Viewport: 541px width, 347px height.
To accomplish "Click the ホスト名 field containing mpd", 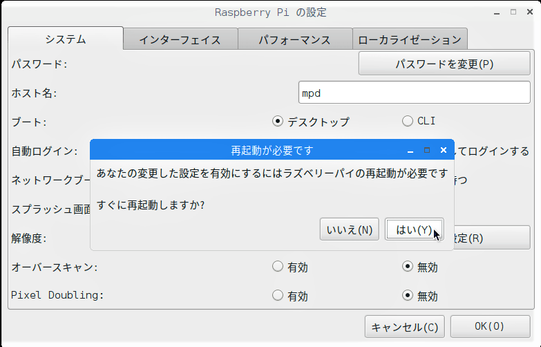I will click(x=414, y=93).
